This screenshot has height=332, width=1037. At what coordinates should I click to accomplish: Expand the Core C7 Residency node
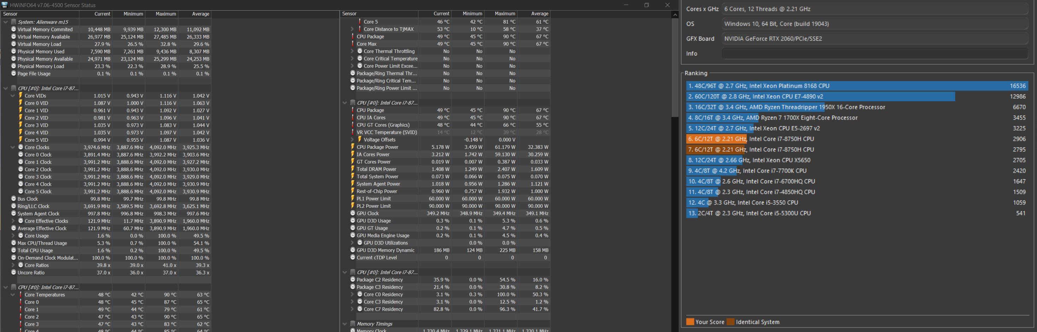352,309
